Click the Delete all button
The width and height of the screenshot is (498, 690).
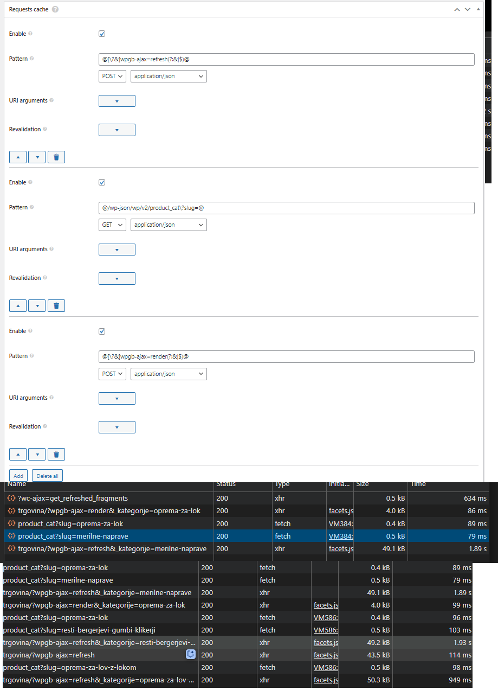(48, 476)
